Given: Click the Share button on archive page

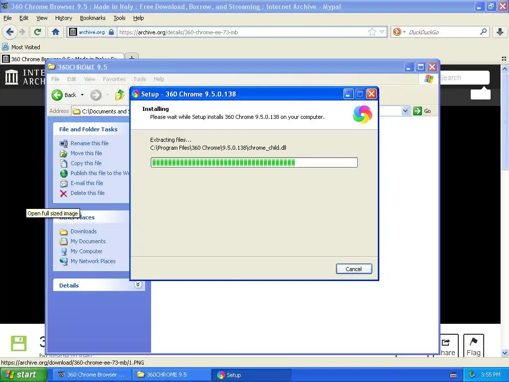Looking at the screenshot, I should point(449,346).
